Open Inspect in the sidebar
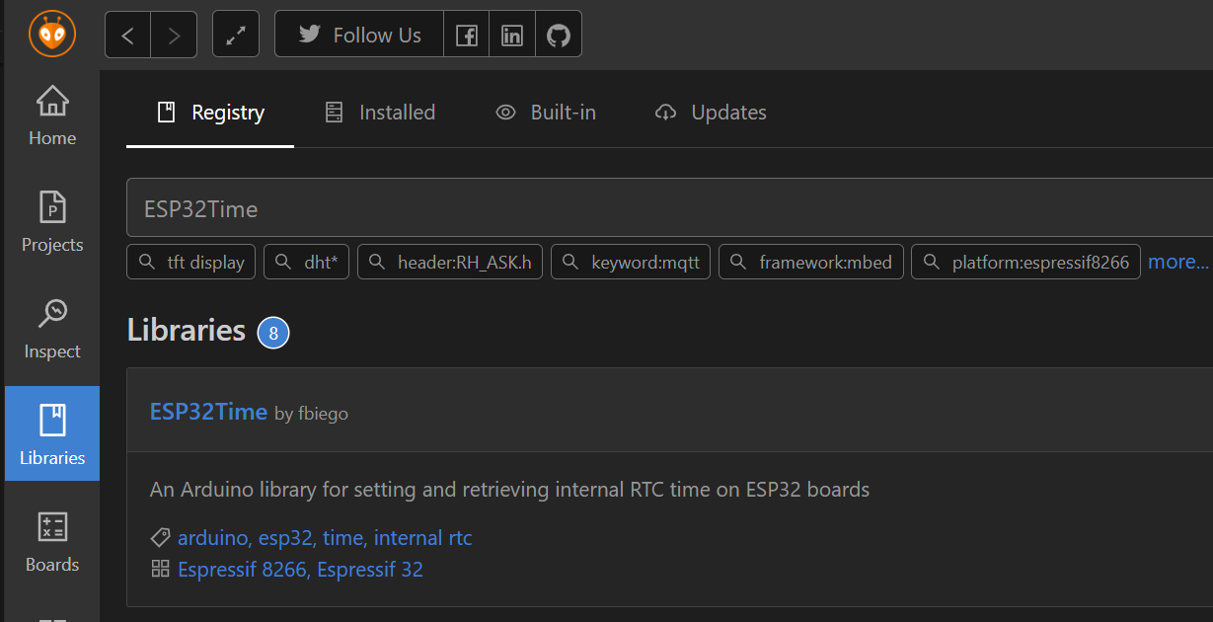 click(52, 330)
